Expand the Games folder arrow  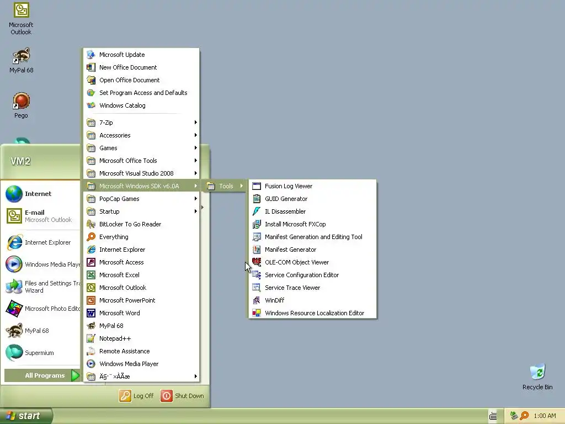tap(196, 148)
